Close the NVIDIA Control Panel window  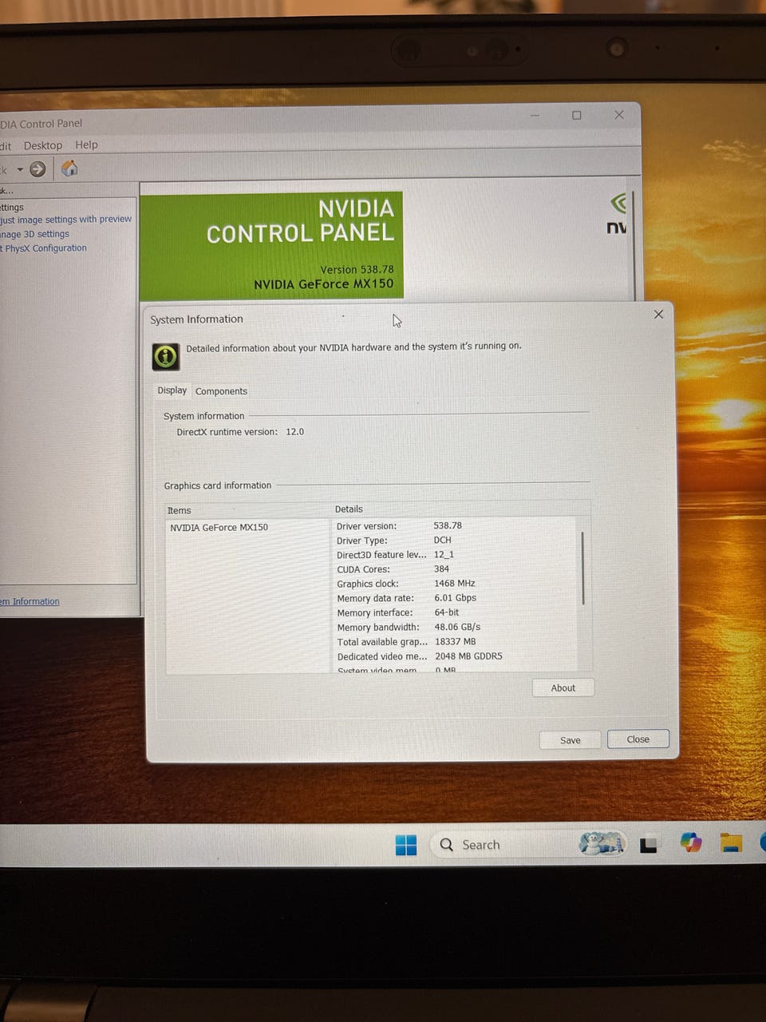(x=619, y=115)
